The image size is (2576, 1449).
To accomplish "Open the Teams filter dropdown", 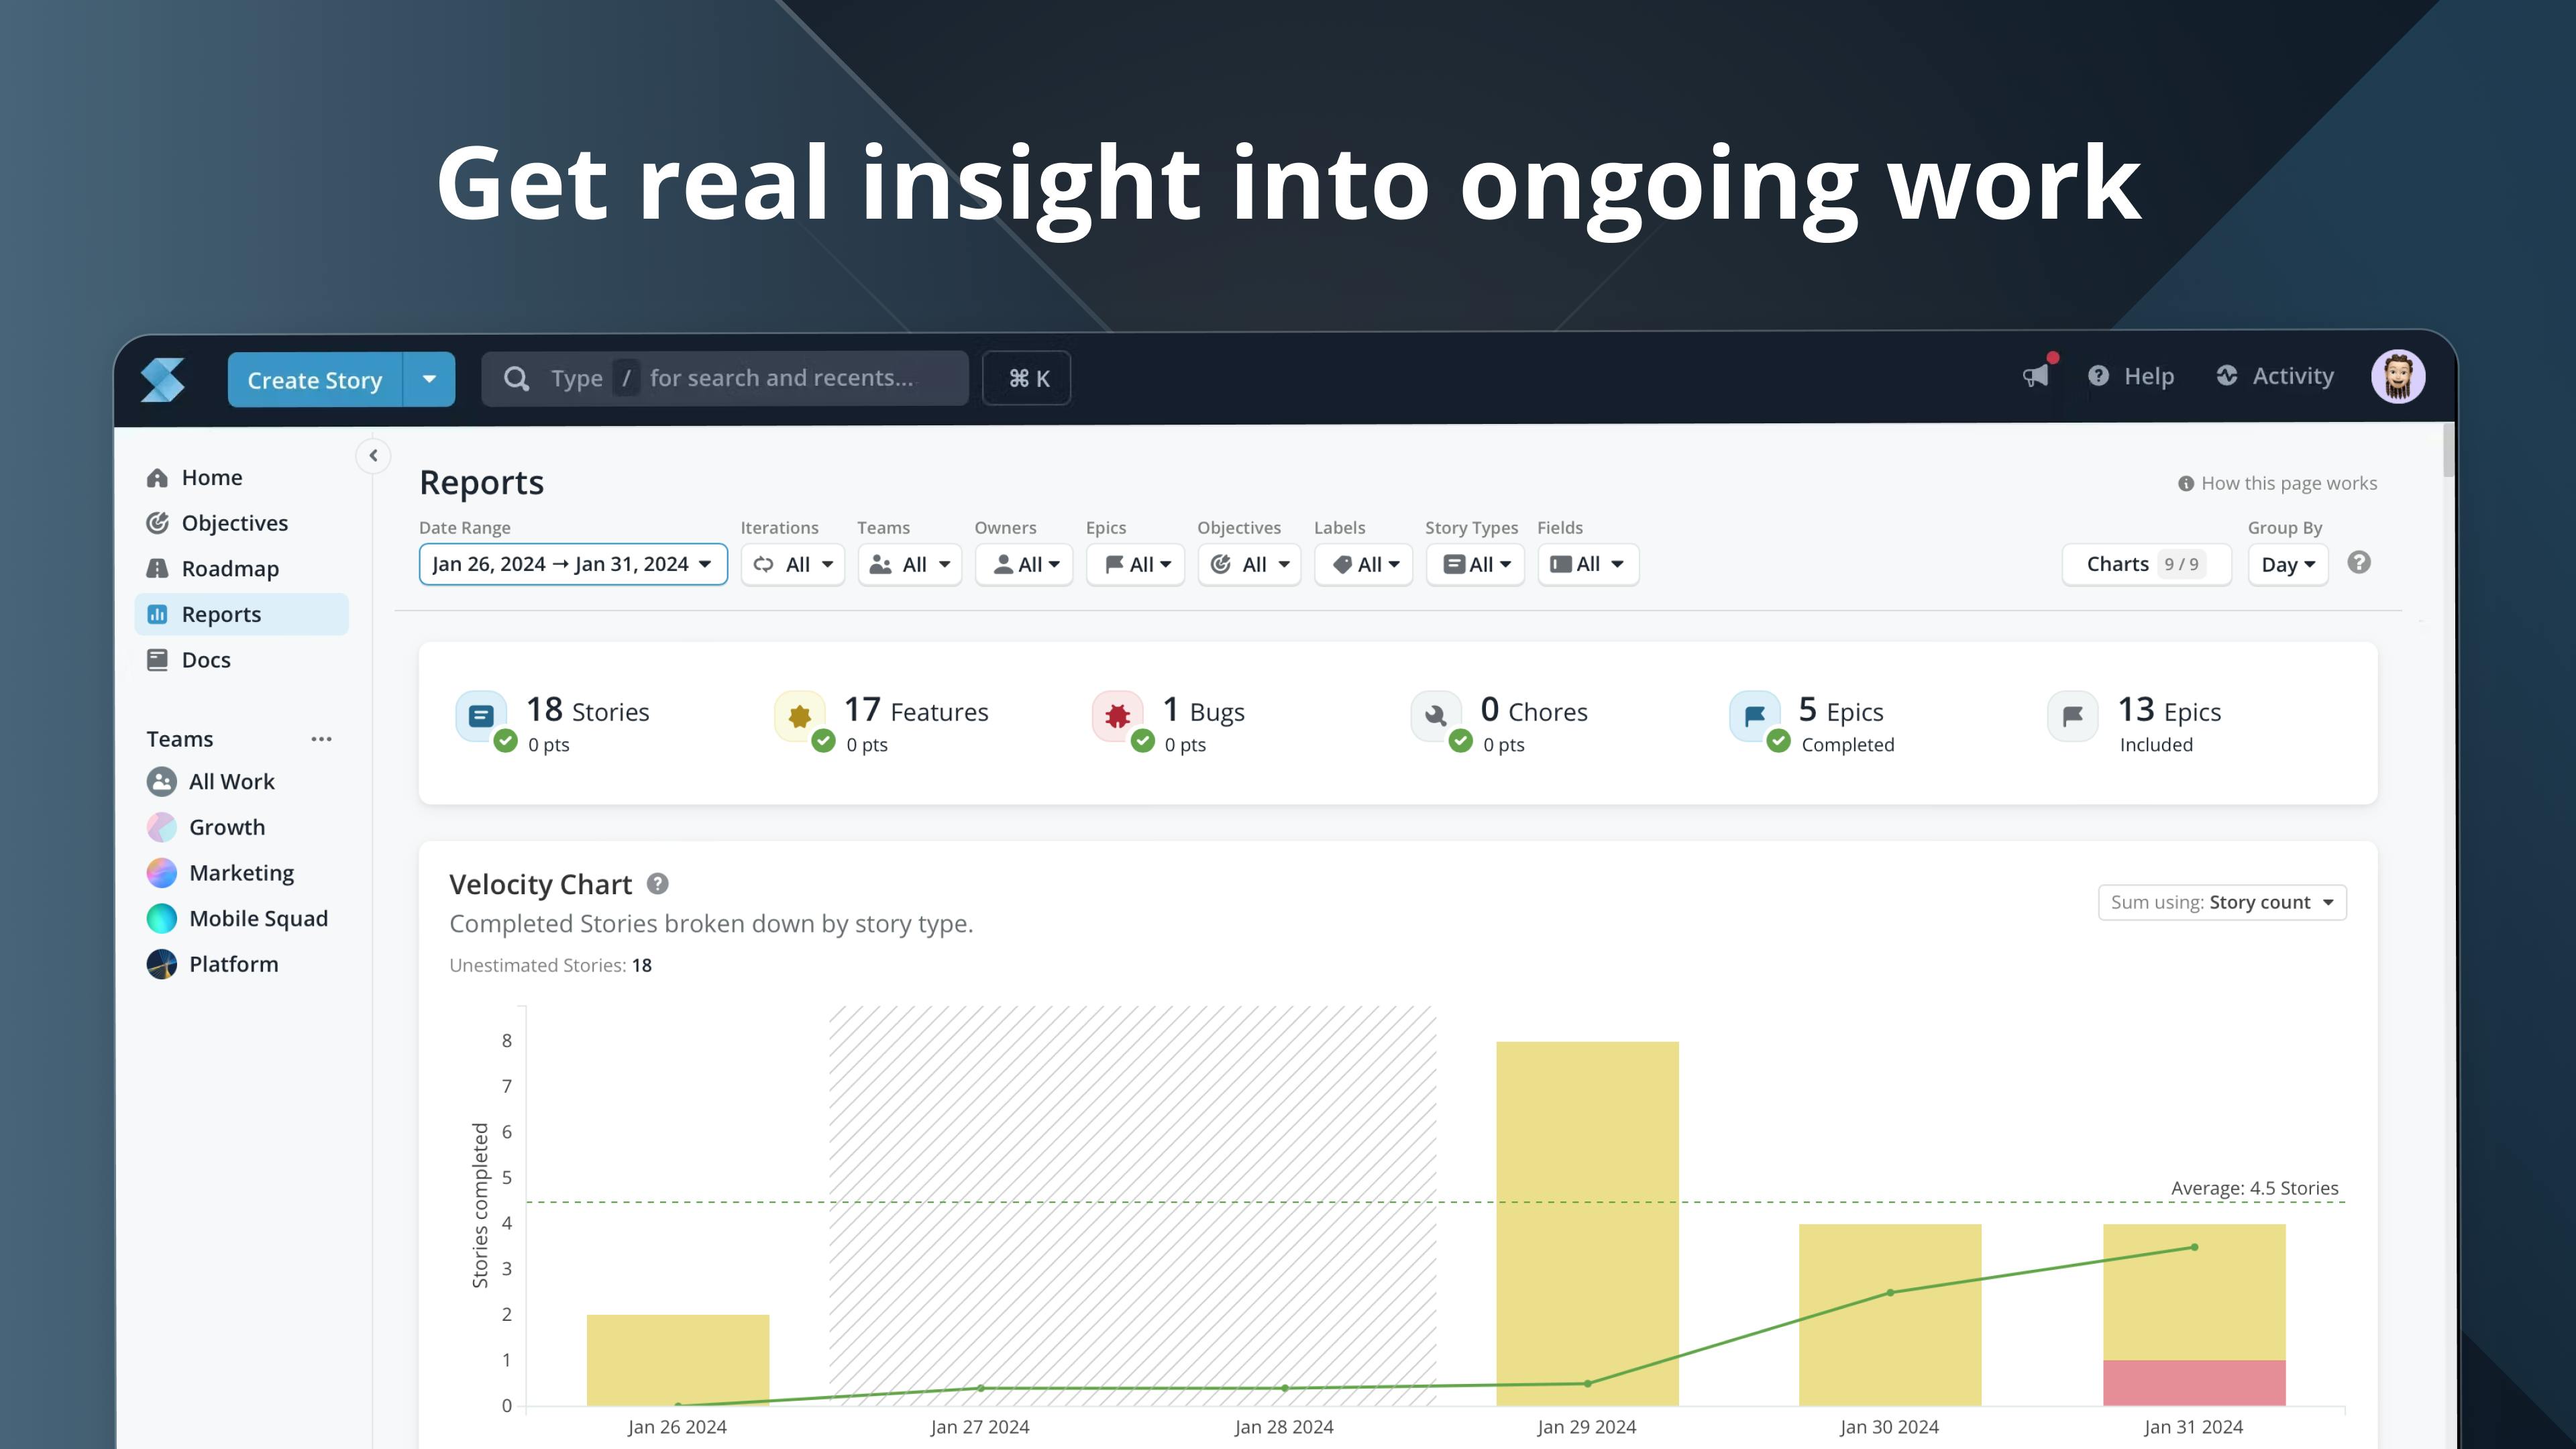I will (x=910, y=564).
